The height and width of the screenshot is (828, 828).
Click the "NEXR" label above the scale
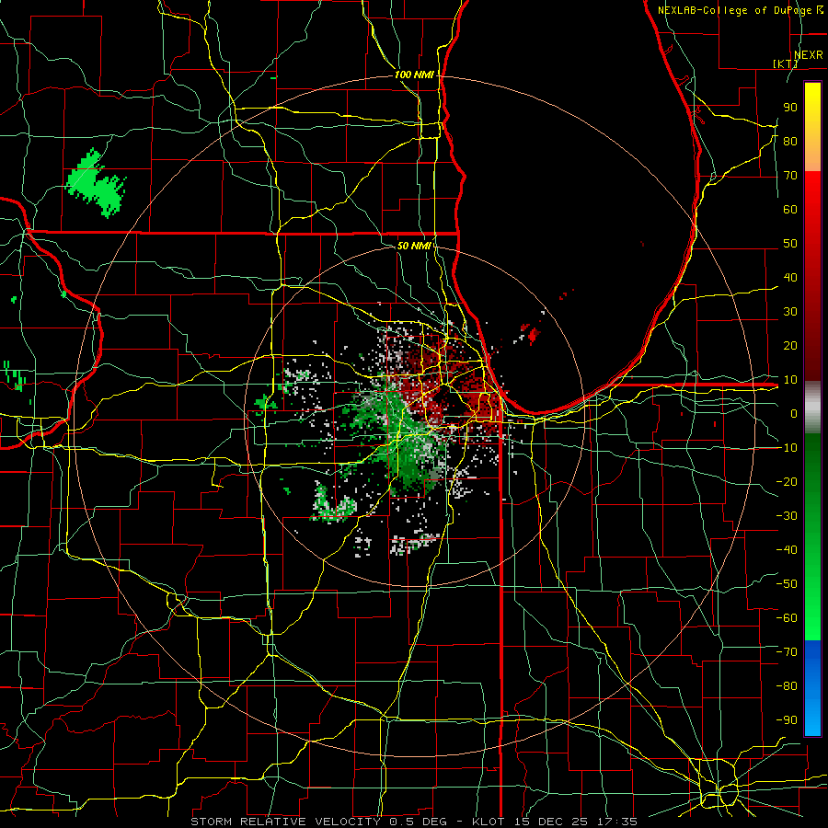click(809, 55)
